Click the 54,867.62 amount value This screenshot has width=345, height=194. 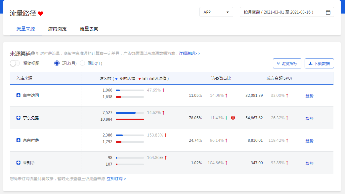[x=254, y=118]
